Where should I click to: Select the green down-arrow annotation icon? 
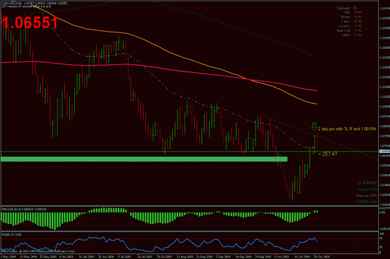[314, 127]
